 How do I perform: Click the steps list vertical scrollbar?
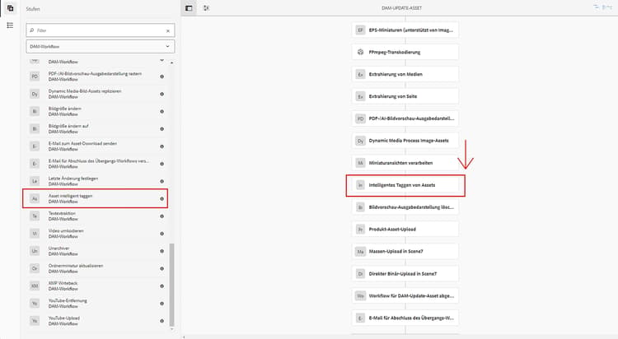coord(171,285)
